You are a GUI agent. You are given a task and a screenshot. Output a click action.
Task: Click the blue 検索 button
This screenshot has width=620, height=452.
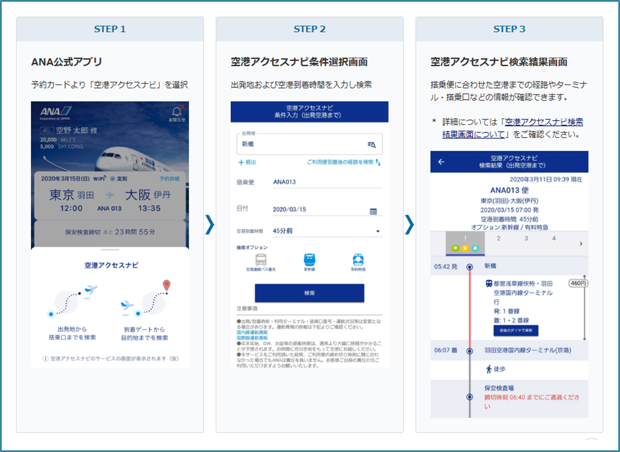pyautogui.click(x=310, y=293)
